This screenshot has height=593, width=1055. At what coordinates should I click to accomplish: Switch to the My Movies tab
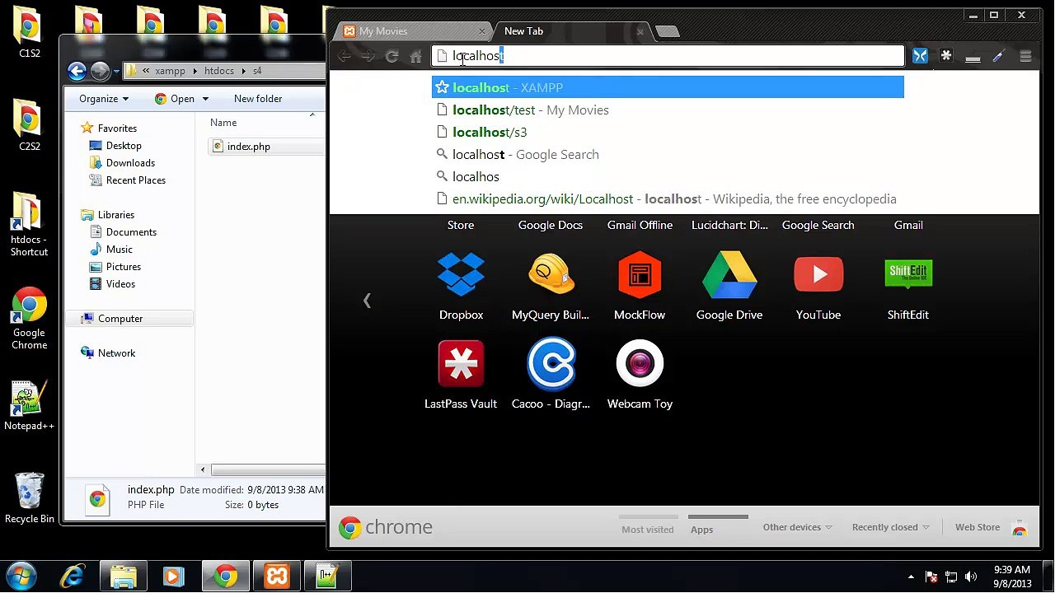pos(383,31)
